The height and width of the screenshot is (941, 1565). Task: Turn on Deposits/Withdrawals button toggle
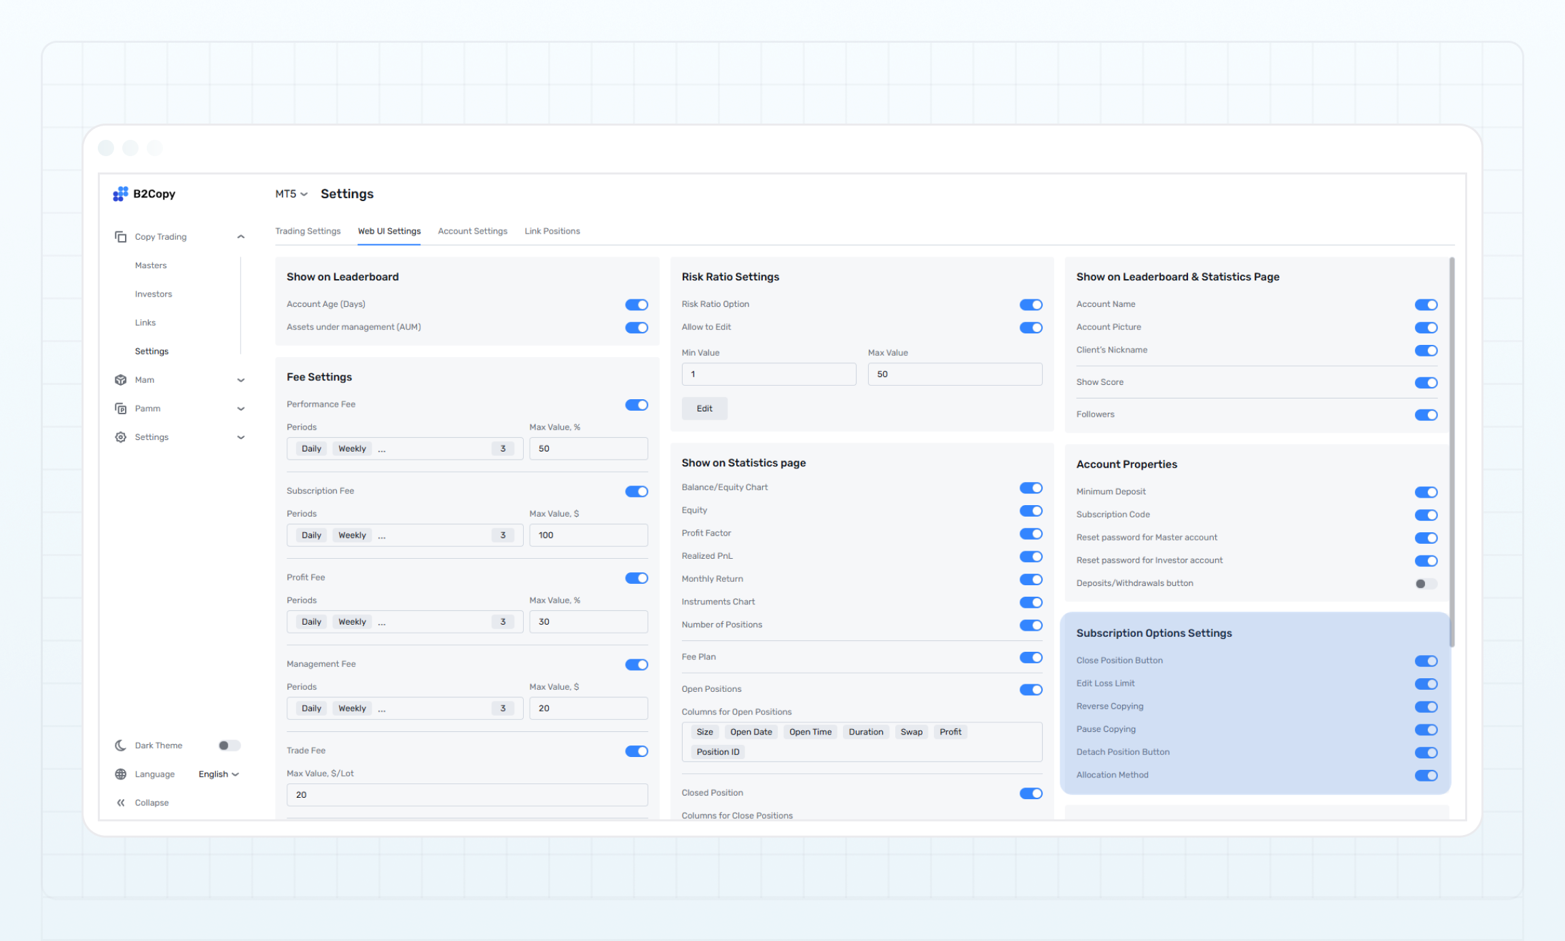point(1426,584)
